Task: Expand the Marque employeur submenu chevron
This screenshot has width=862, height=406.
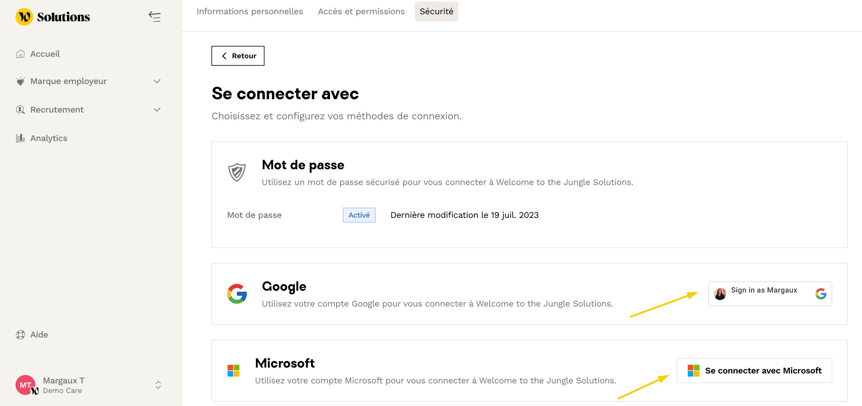Action: pyautogui.click(x=157, y=81)
